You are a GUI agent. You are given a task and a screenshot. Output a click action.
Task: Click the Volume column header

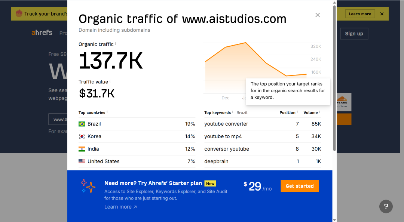pos(310,113)
